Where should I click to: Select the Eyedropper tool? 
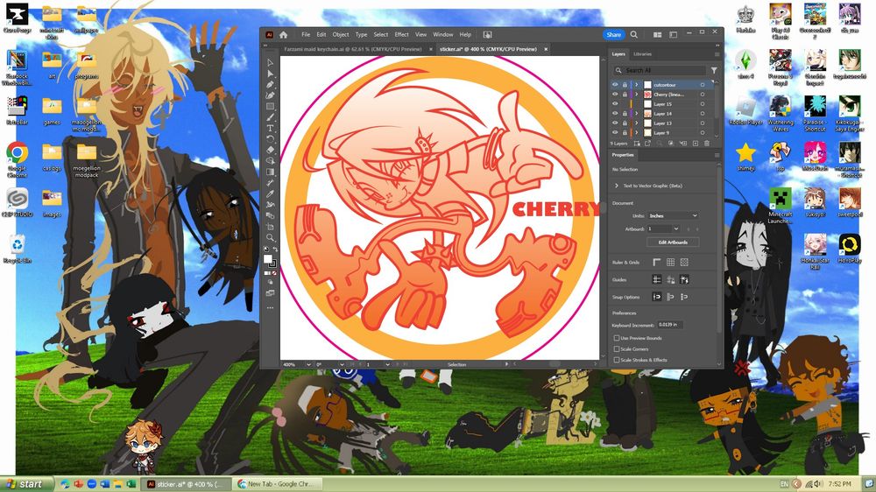pyautogui.click(x=271, y=193)
